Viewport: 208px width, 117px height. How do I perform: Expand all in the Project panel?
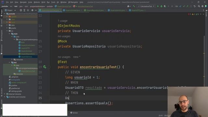pyautogui.click(x=24, y=10)
